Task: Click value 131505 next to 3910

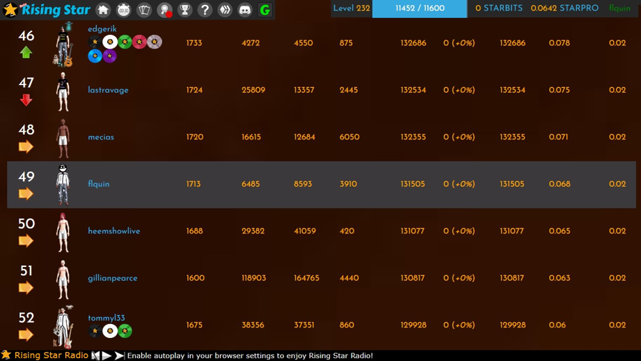Action: (x=413, y=184)
